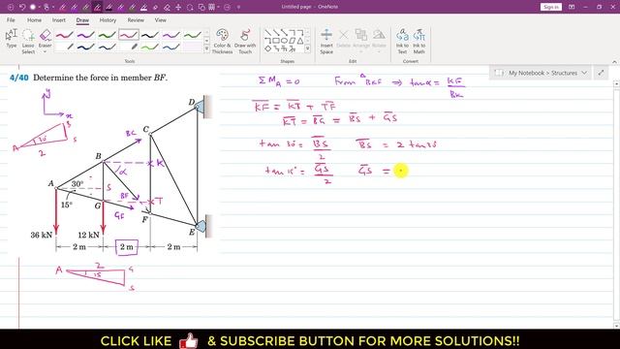Open Customize Quick Access Toolbar dropdown

238,7
